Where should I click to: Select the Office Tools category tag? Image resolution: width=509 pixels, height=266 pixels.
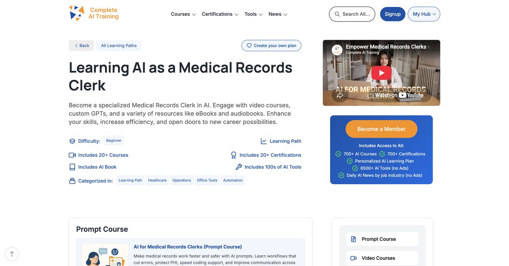[x=207, y=180]
